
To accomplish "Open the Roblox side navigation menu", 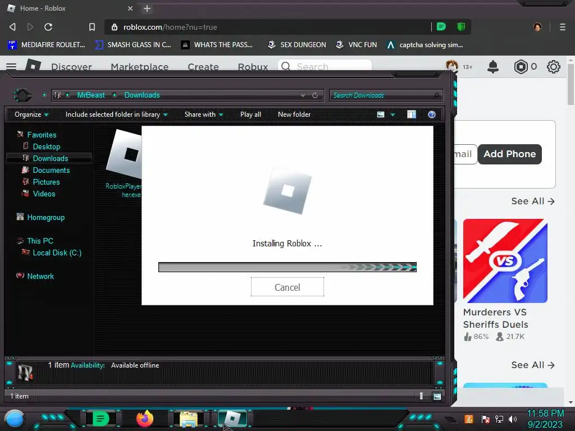I will [11, 66].
